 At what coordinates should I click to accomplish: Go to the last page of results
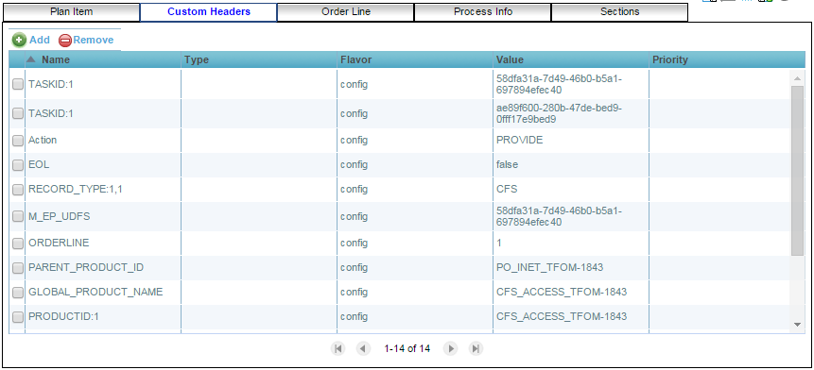(x=476, y=348)
